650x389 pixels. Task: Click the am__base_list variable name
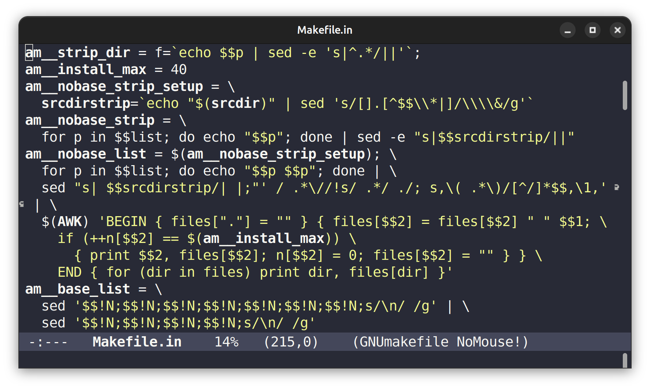coord(78,289)
